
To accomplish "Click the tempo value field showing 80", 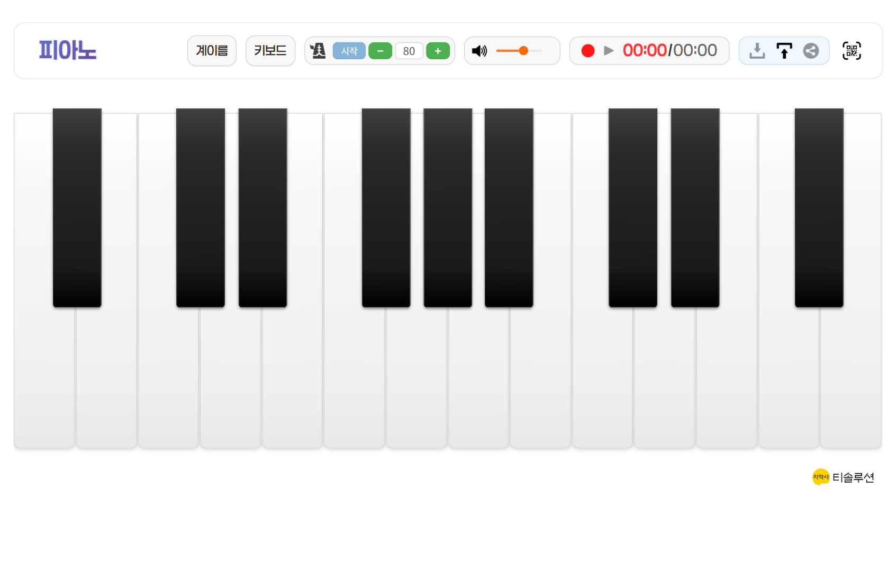I will [x=409, y=51].
